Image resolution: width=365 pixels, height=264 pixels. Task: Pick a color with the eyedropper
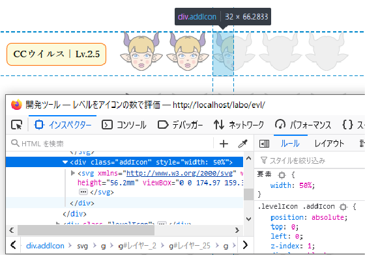click(x=242, y=144)
